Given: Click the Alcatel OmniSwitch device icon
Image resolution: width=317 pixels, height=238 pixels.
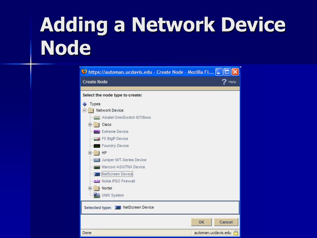Looking at the screenshot, I should (x=97, y=117).
